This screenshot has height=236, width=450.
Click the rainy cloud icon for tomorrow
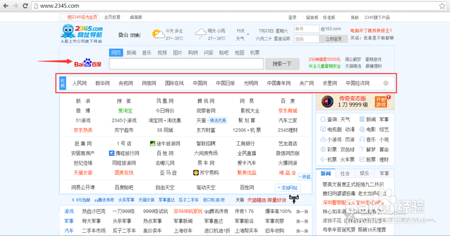(201, 34)
